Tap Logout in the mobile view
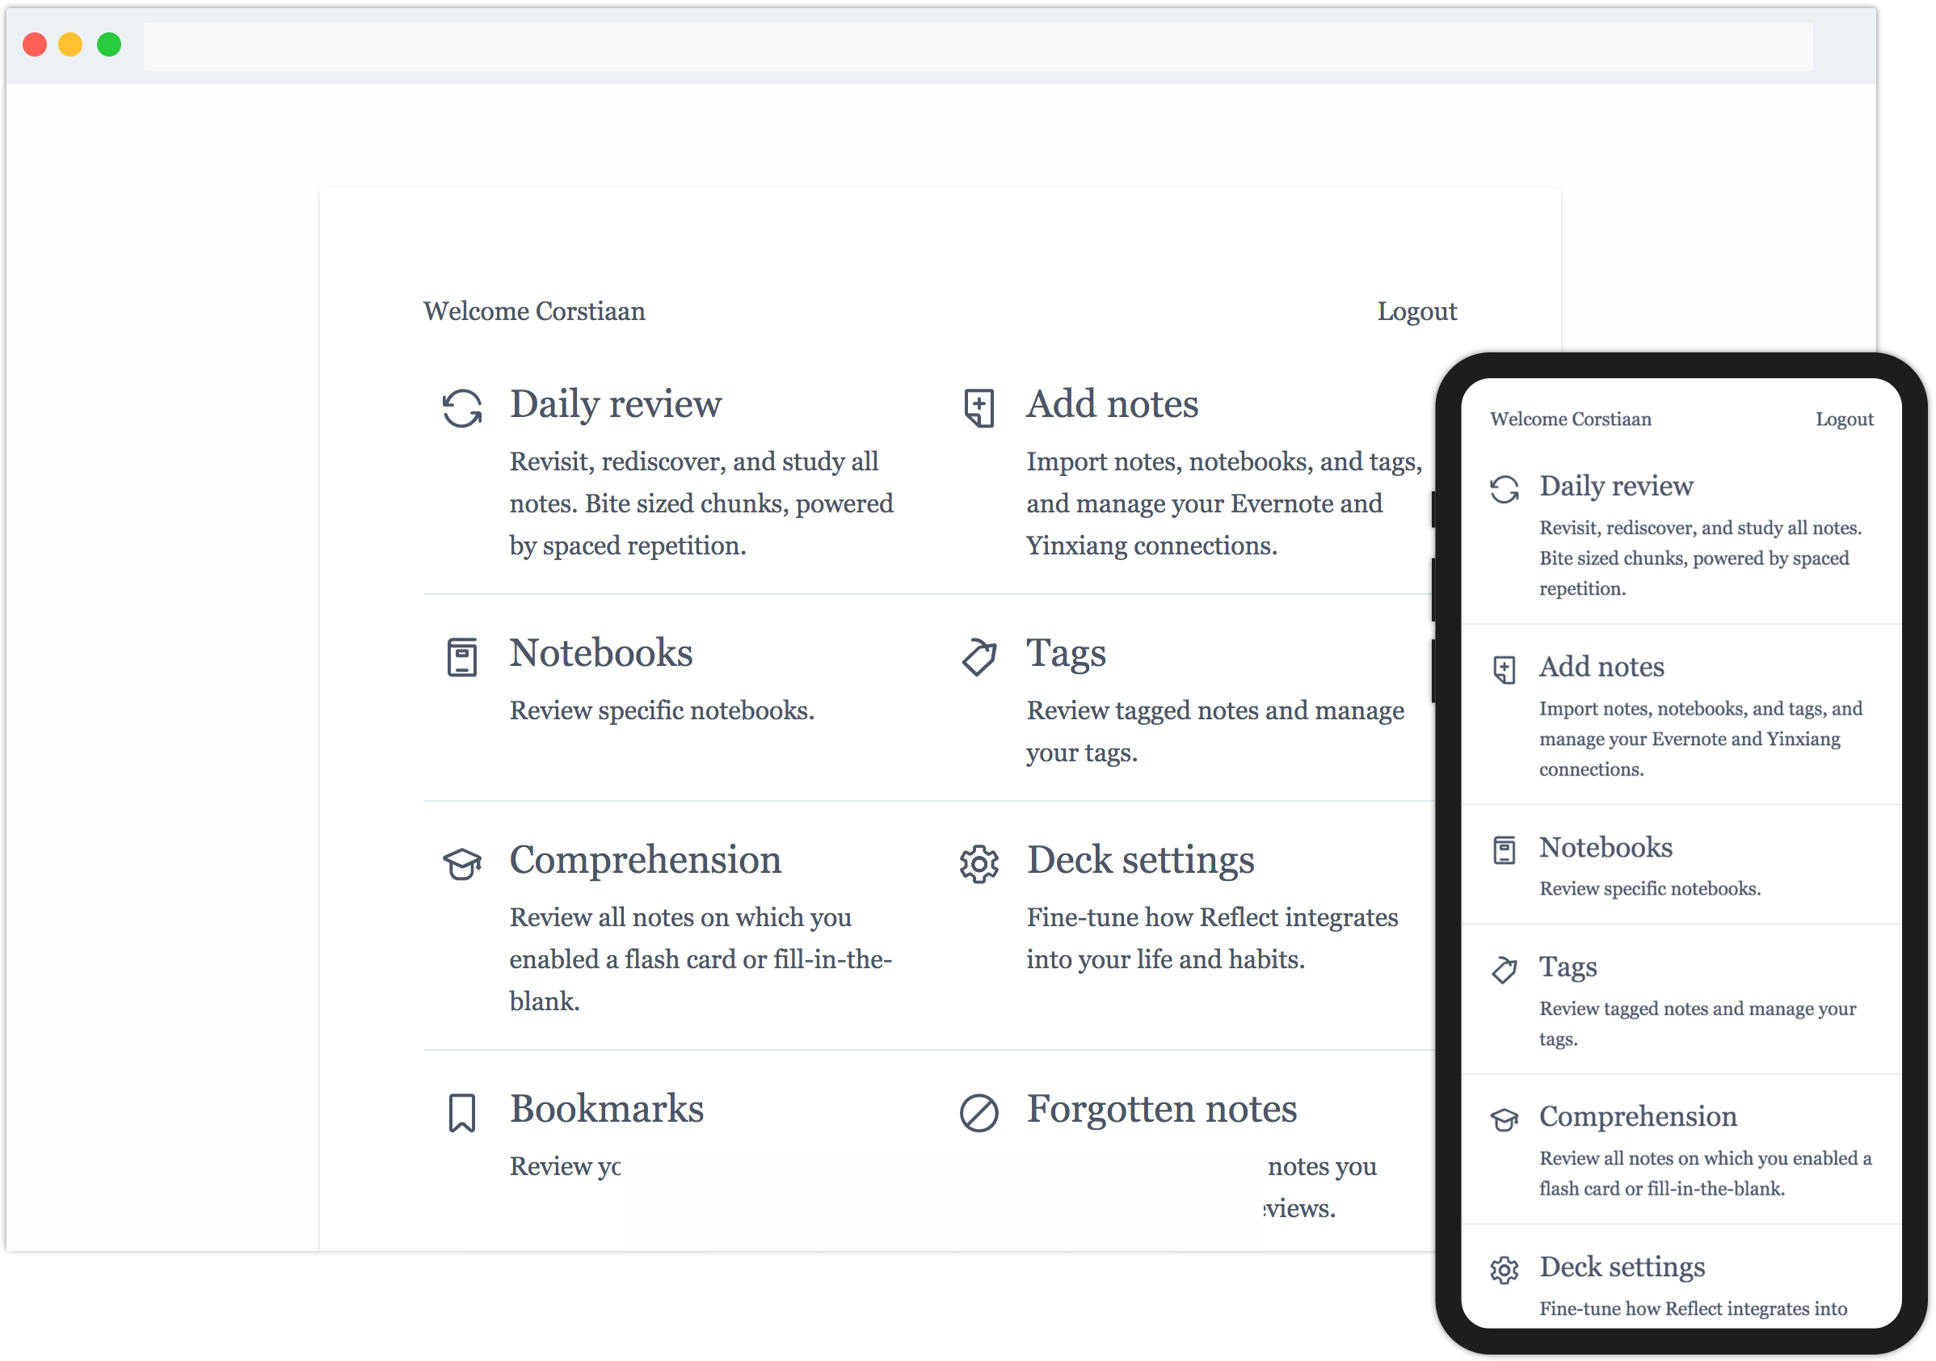 click(1844, 419)
